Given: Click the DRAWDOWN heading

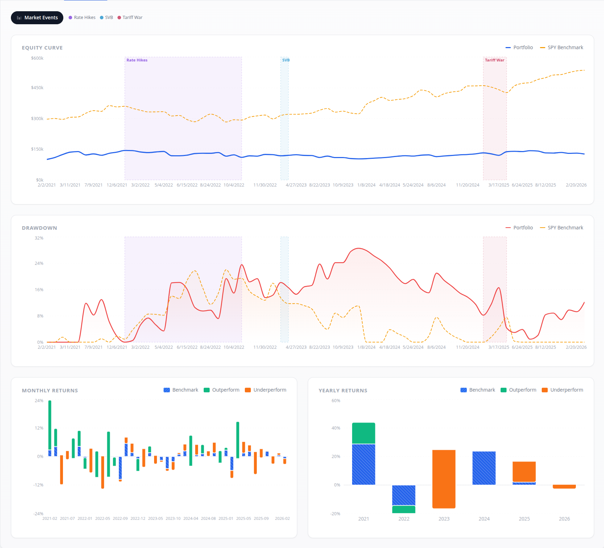Looking at the screenshot, I should pyautogui.click(x=39, y=228).
